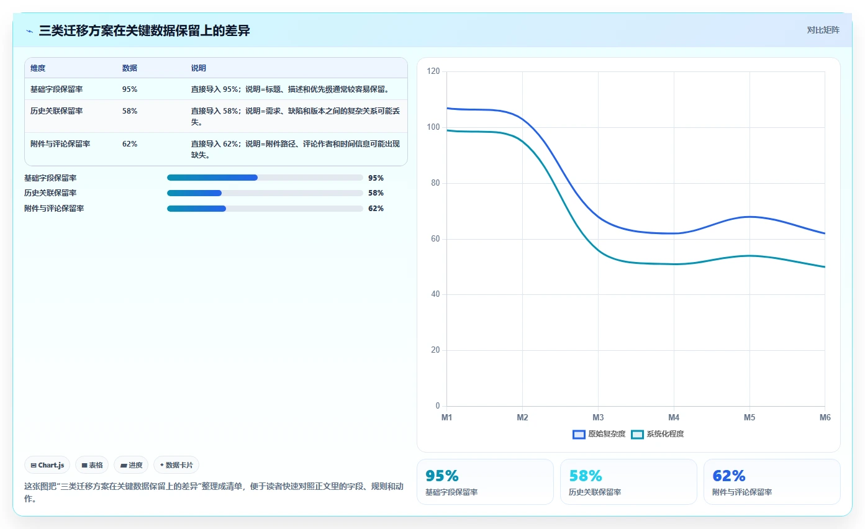Open the 58% 历史关联保留率 data card
The image size is (865, 529).
click(628, 482)
